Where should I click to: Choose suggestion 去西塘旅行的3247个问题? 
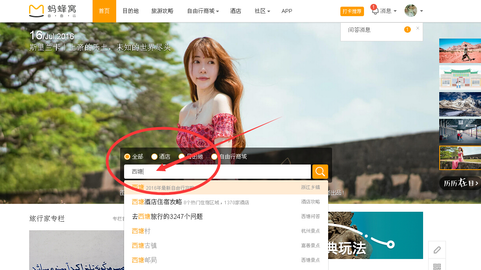coord(226,216)
